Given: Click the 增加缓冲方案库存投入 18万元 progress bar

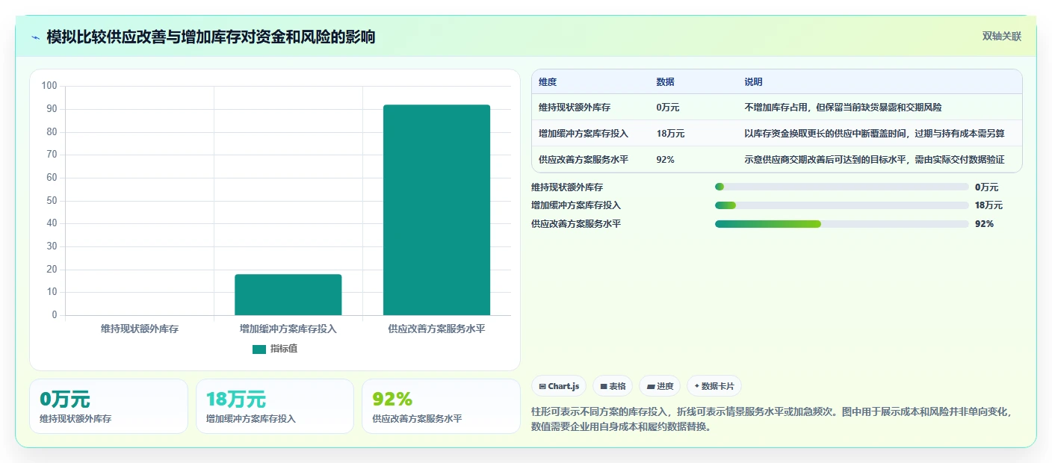Looking at the screenshot, I should click(x=841, y=205).
